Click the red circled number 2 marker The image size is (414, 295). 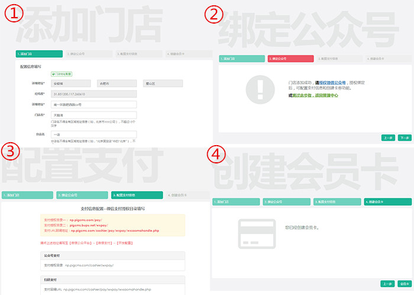(215, 14)
